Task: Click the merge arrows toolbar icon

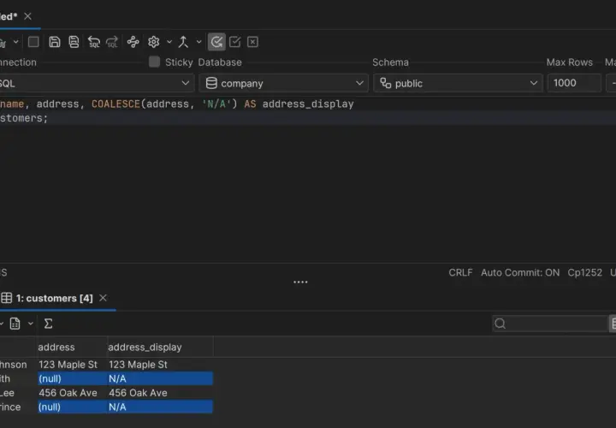Action: (x=183, y=42)
